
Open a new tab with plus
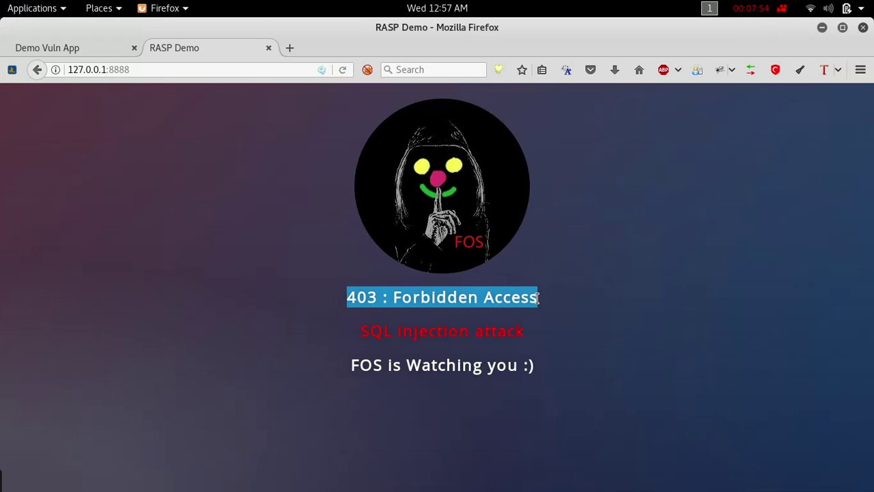(290, 48)
